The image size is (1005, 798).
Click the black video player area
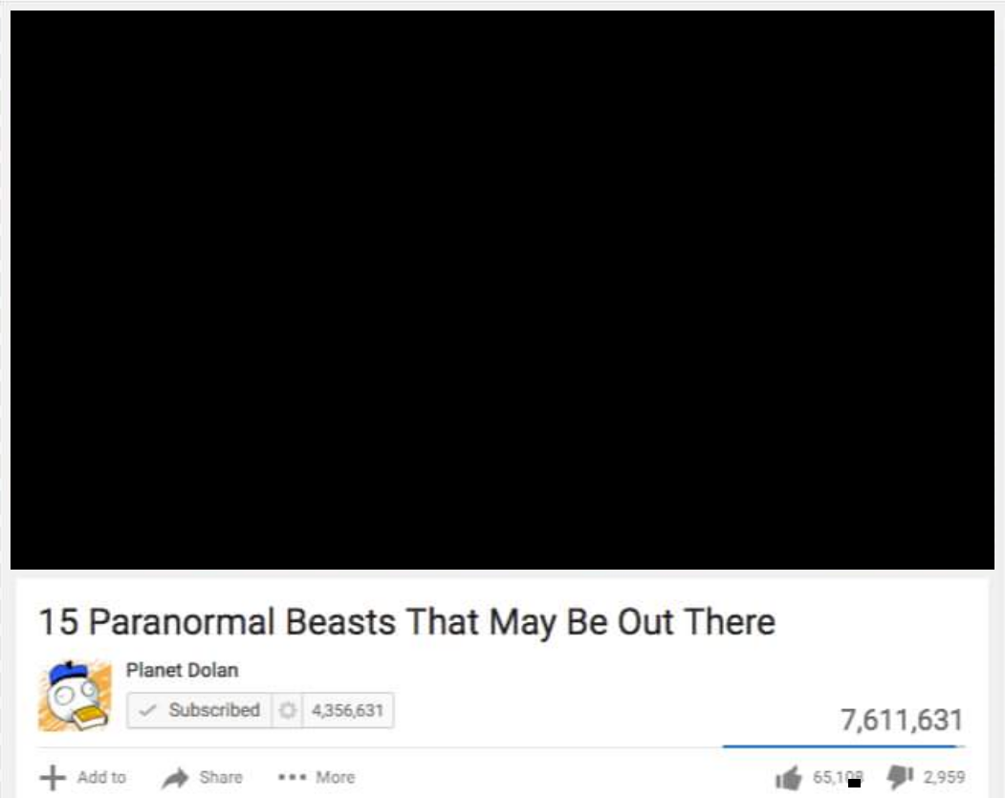(x=503, y=290)
